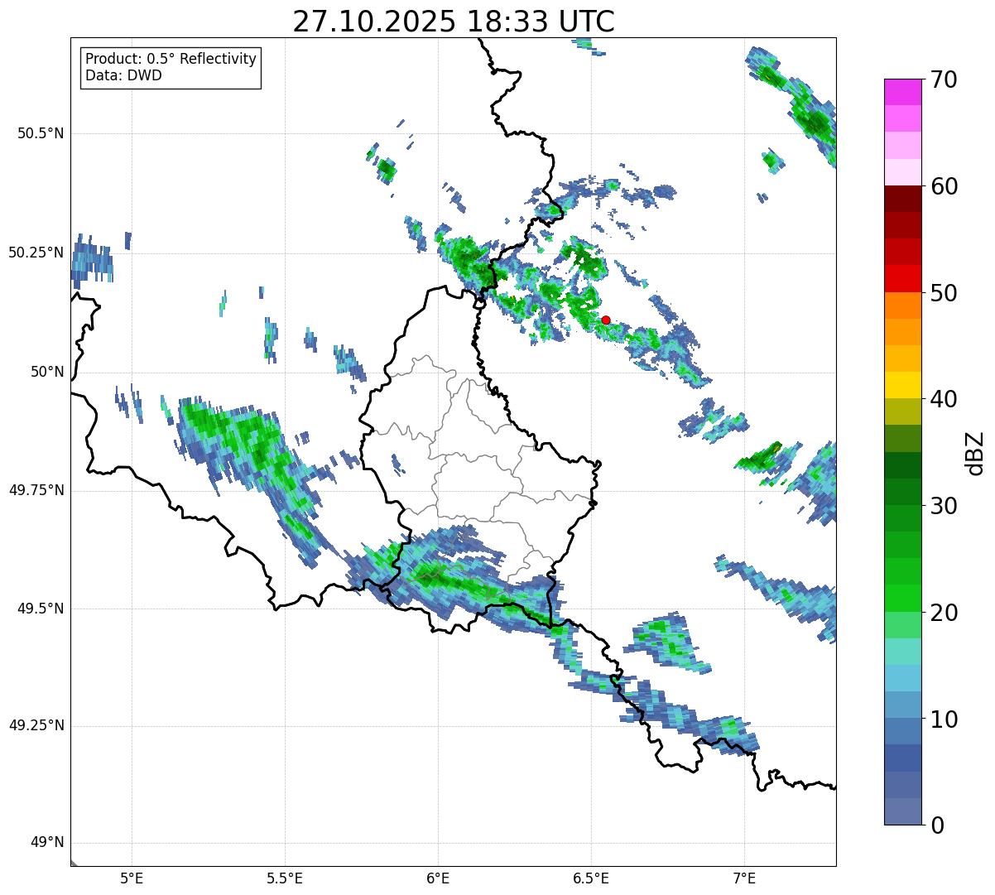Pick the orange colorbar swatch just below 50
995x895 pixels.
point(902,306)
